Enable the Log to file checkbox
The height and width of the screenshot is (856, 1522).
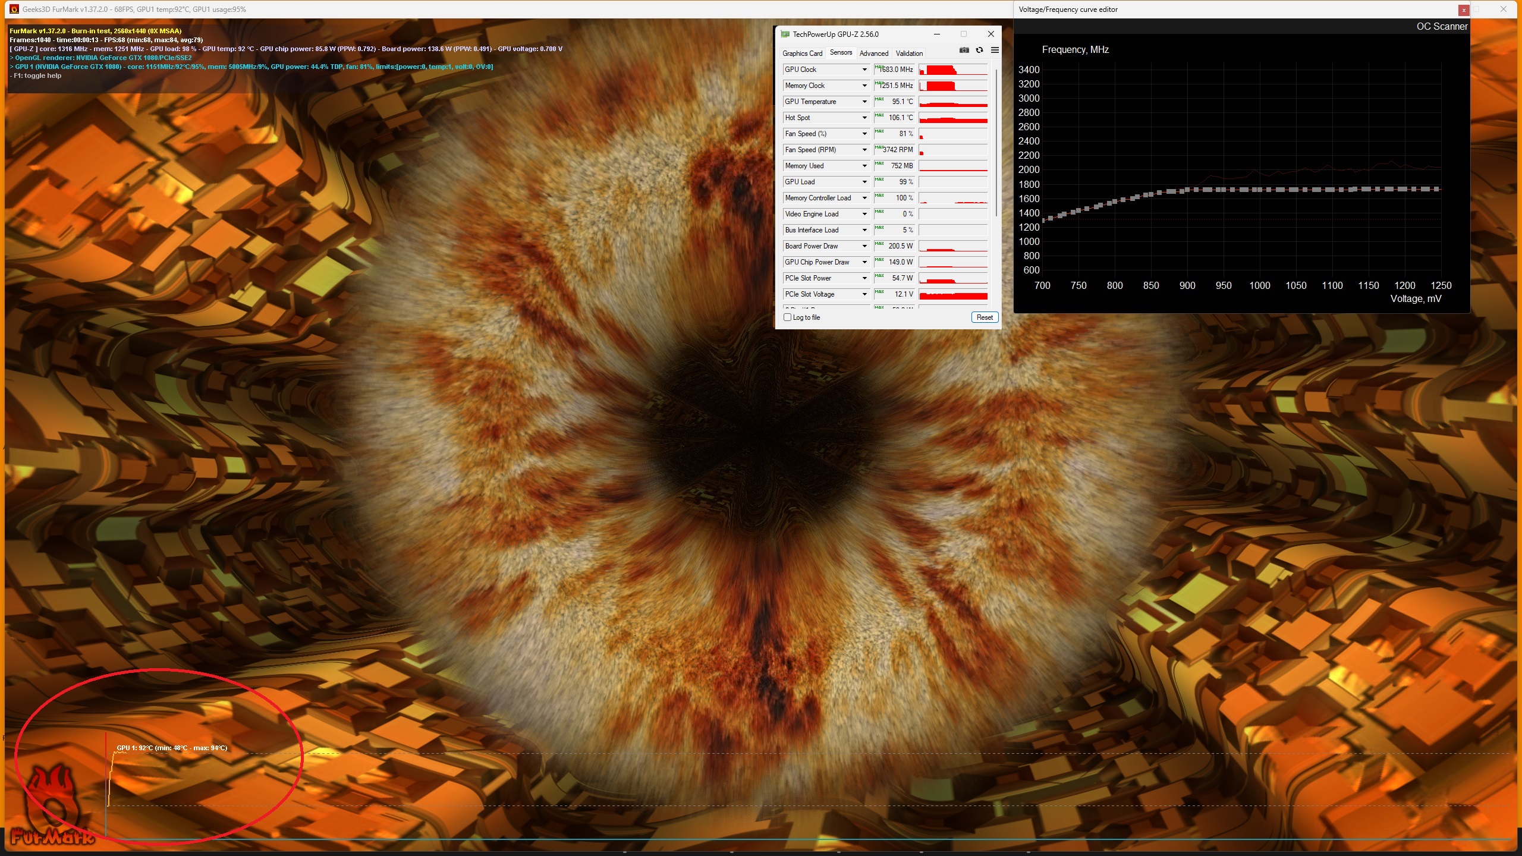click(x=788, y=317)
